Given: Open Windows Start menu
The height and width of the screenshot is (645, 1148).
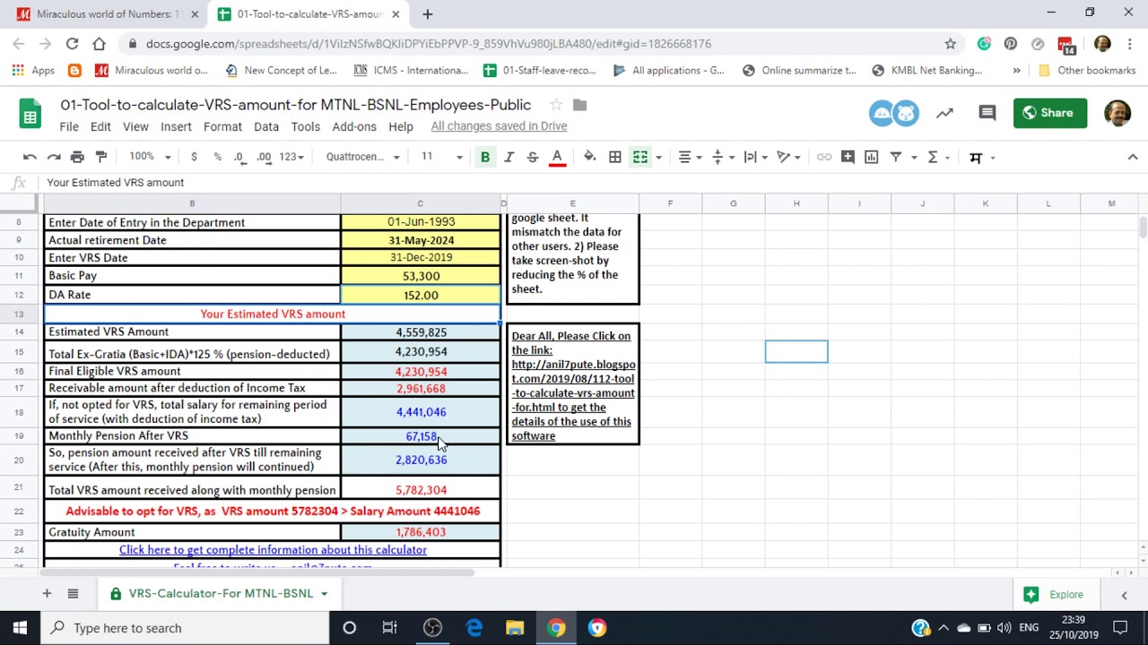Looking at the screenshot, I should pyautogui.click(x=20, y=628).
